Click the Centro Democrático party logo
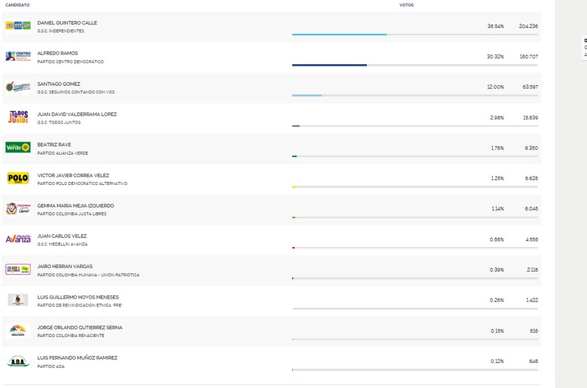 (17, 56)
